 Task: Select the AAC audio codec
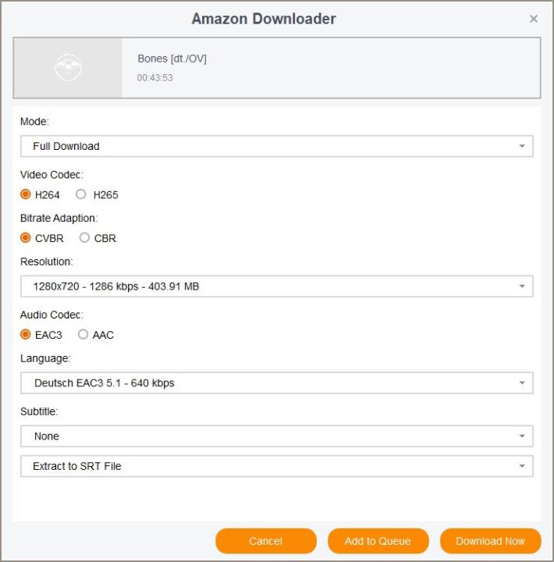coord(83,335)
